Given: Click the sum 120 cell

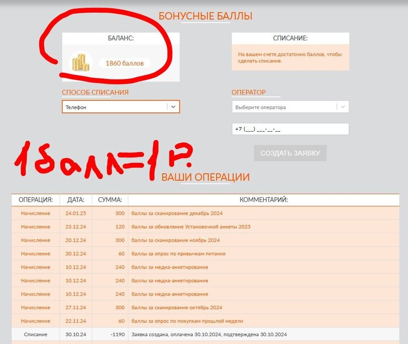Looking at the screenshot, I should [x=120, y=227].
